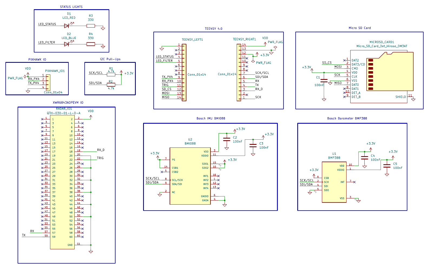The image size is (429, 269).
Task: Click the "DET_A" pin label
Action: pyautogui.click(x=356, y=93)
